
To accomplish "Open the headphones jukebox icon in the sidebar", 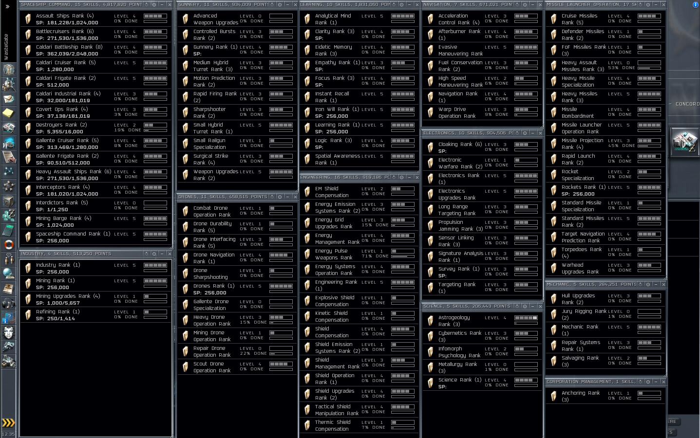I will [x=9, y=303].
